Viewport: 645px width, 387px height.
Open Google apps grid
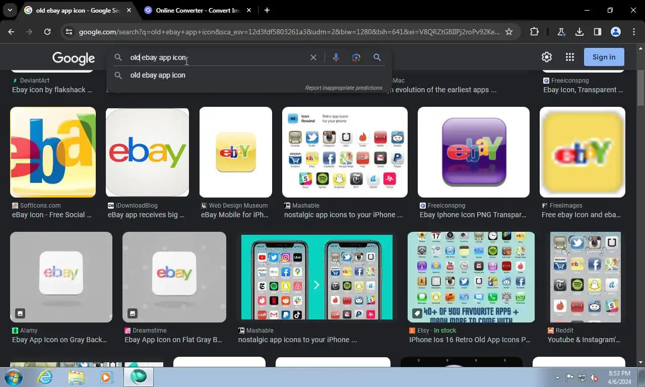pyautogui.click(x=570, y=57)
